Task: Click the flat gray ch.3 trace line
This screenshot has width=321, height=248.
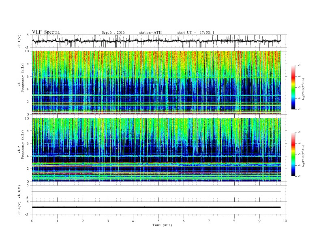Action: 156,191
